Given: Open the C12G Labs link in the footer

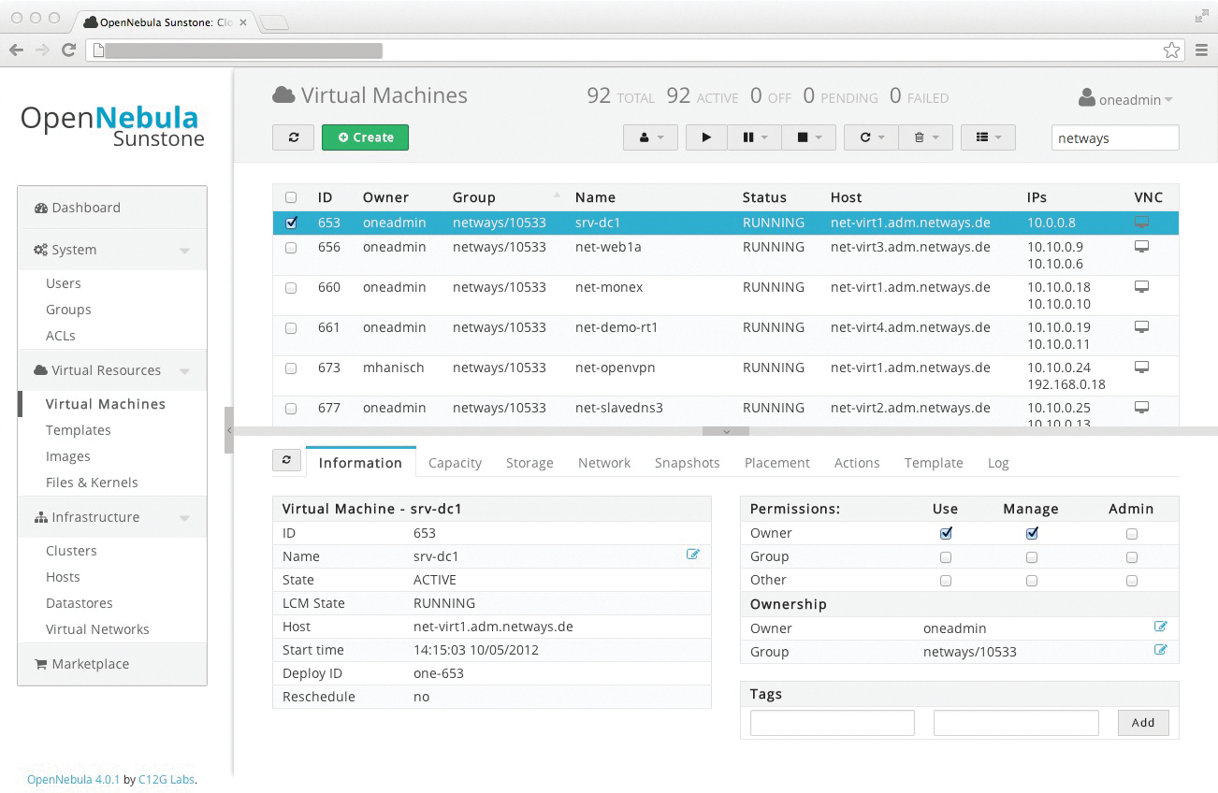Looking at the screenshot, I should pos(166,779).
